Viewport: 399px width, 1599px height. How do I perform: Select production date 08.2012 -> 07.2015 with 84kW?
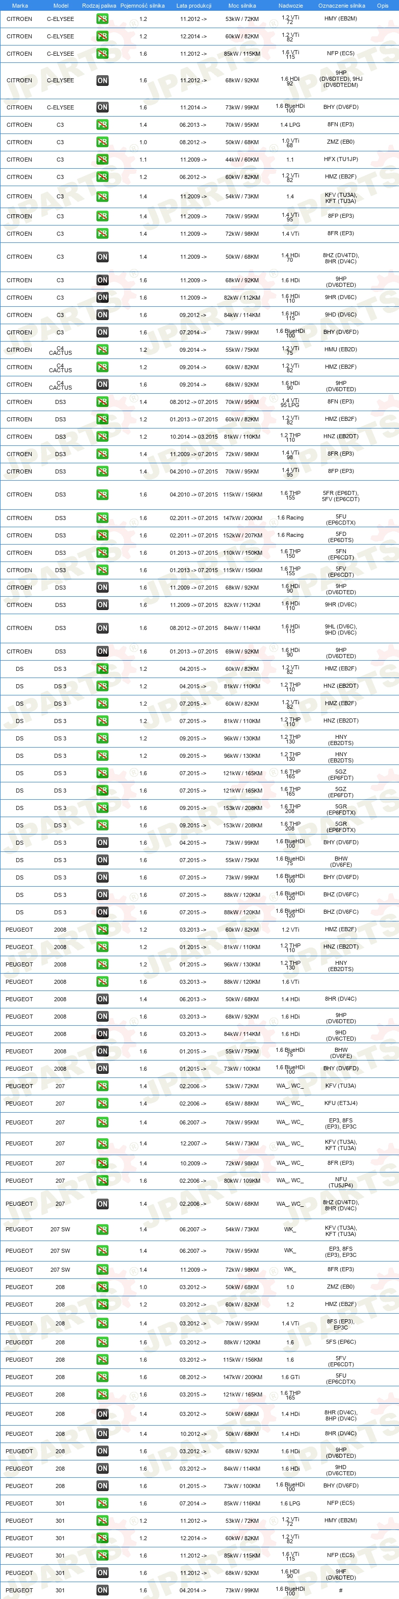click(x=194, y=628)
